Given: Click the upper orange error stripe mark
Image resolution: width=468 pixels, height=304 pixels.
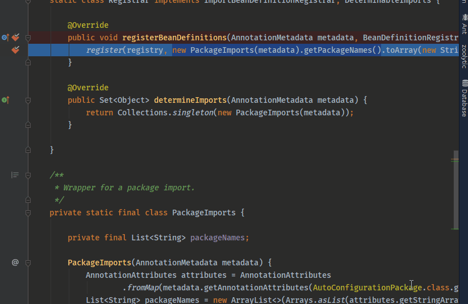Looking at the screenshot, I should [x=454, y=160].
